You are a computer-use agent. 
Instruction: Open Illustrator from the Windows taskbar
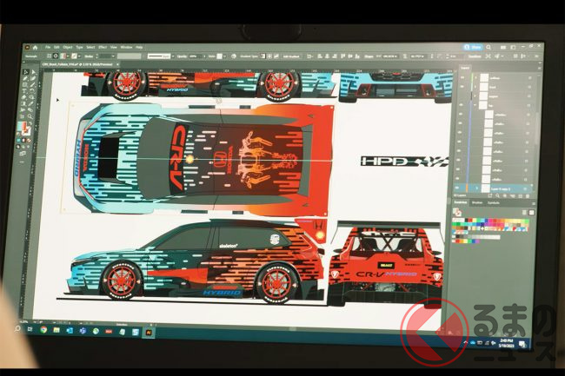coord(146,329)
